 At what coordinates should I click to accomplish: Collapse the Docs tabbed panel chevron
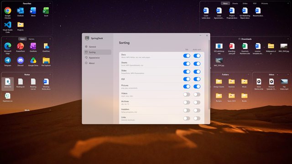click(288, 3)
